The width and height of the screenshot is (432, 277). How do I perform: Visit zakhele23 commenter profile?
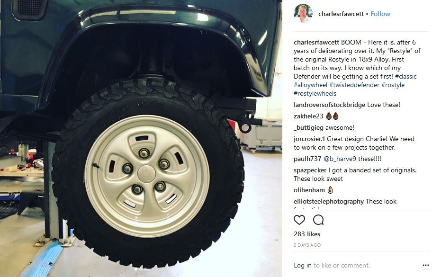308,116
